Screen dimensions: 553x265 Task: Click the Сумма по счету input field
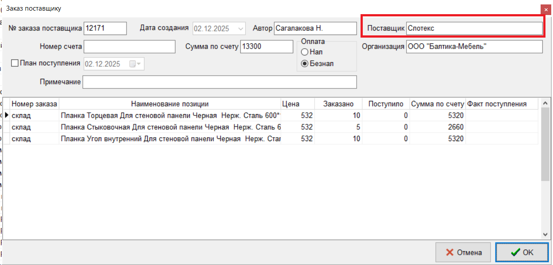click(266, 46)
